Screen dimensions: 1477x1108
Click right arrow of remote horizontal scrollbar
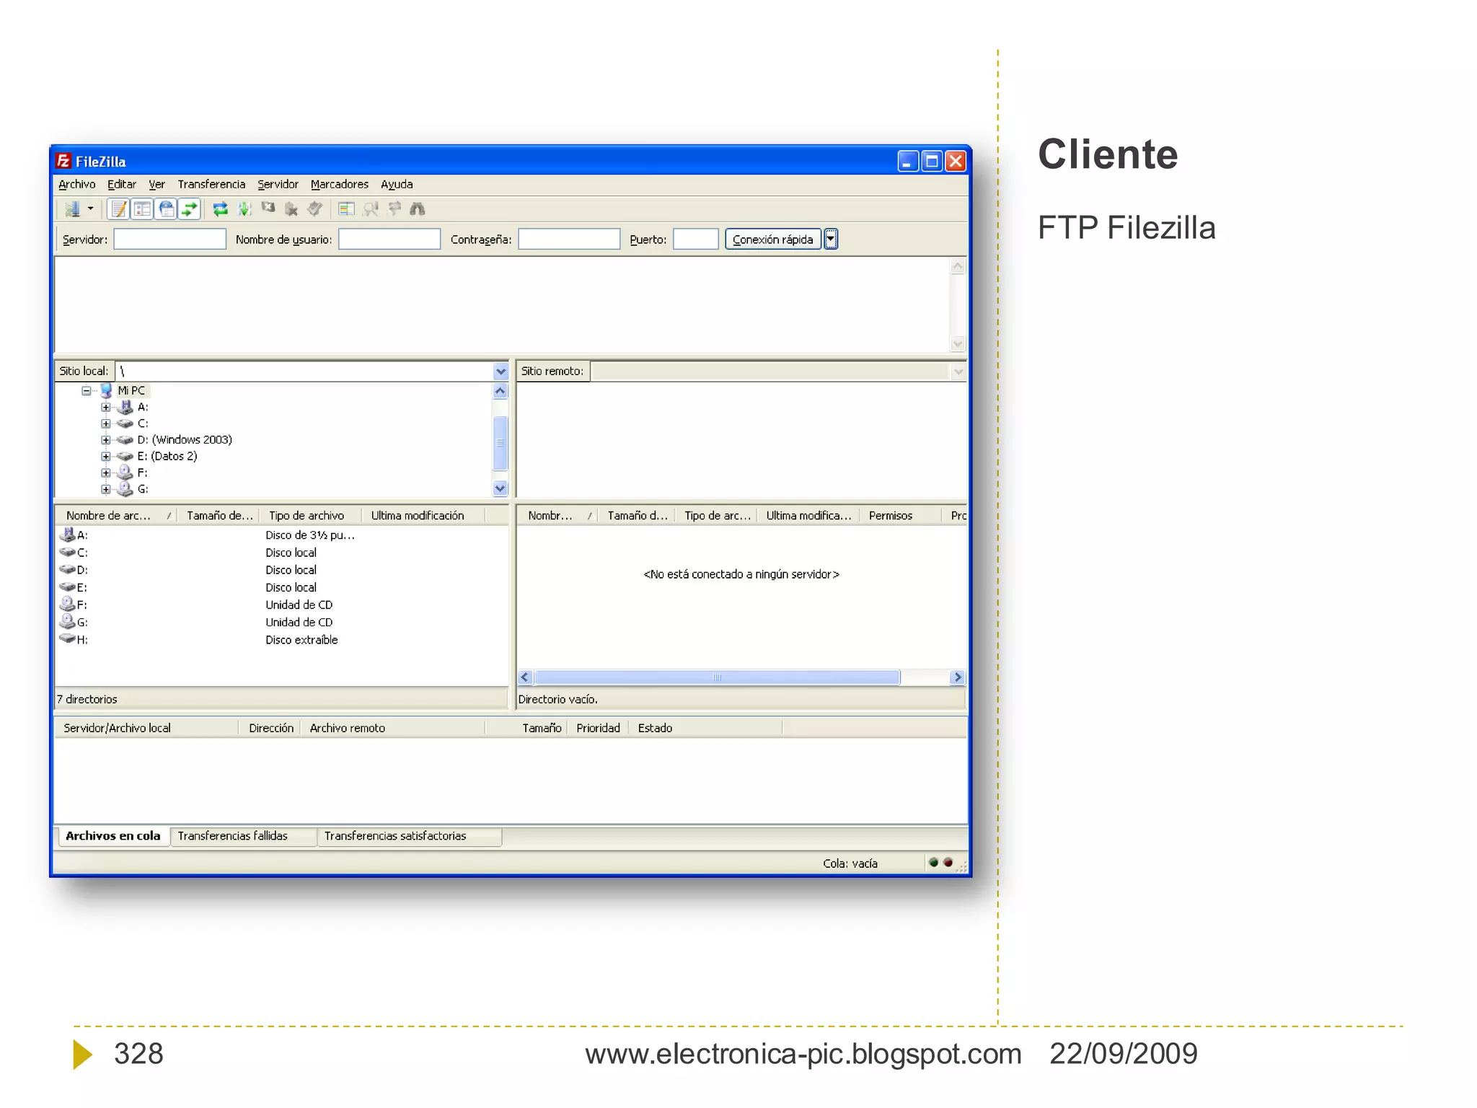tap(958, 677)
